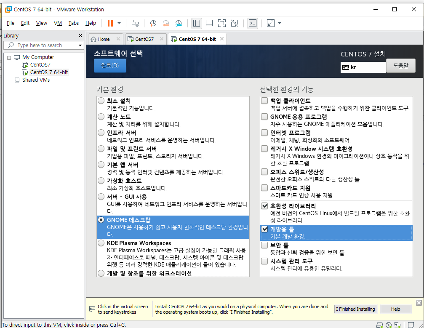Close the Library panel
The image size is (424, 328).
coord(80,36)
